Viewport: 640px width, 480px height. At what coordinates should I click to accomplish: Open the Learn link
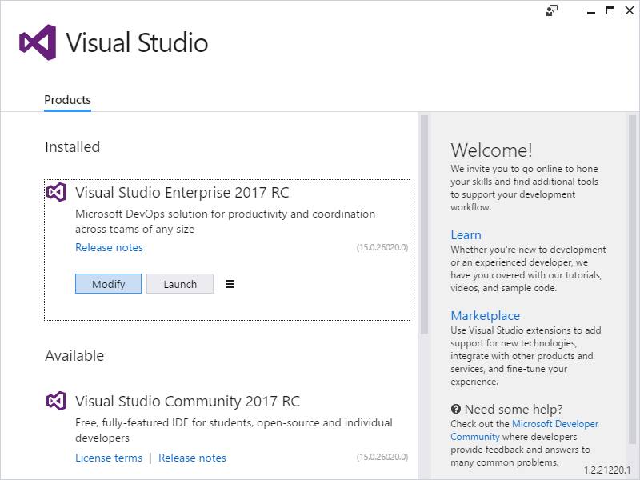[x=466, y=234]
